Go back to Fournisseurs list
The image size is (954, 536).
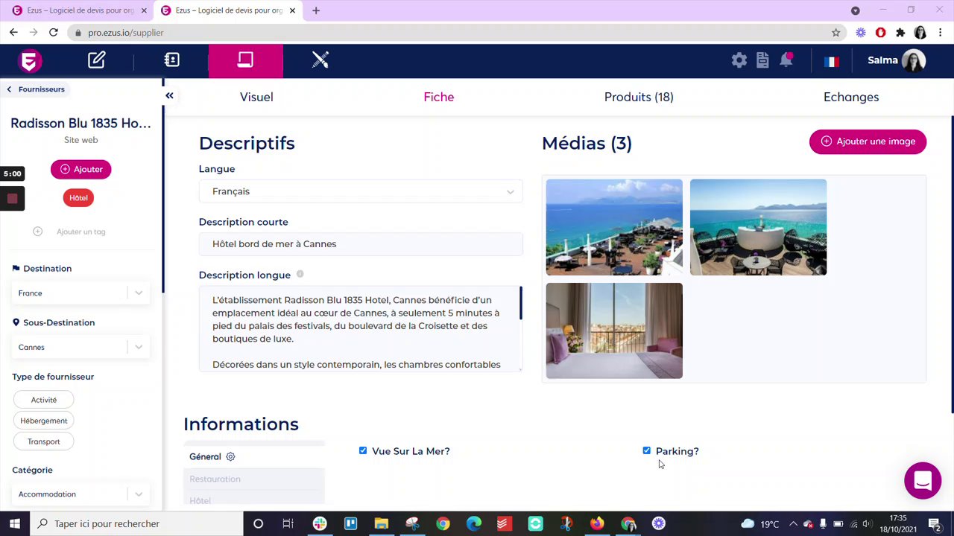tap(36, 89)
